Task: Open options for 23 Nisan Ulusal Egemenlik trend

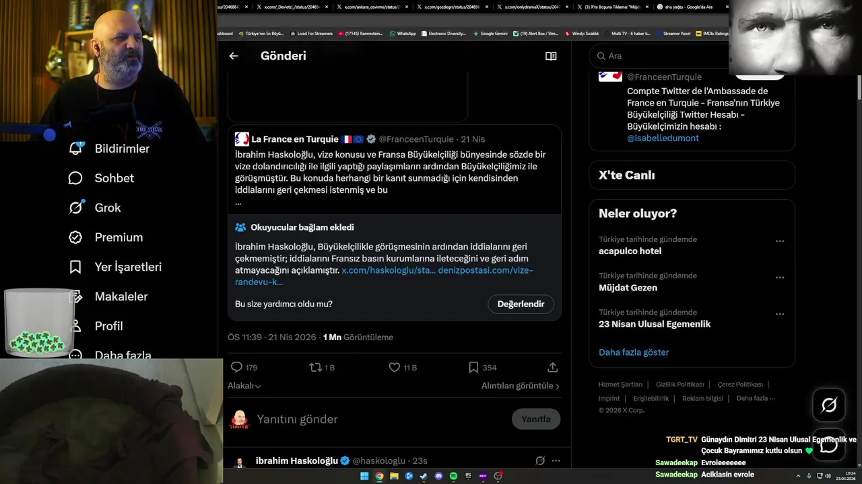Action: pos(780,313)
